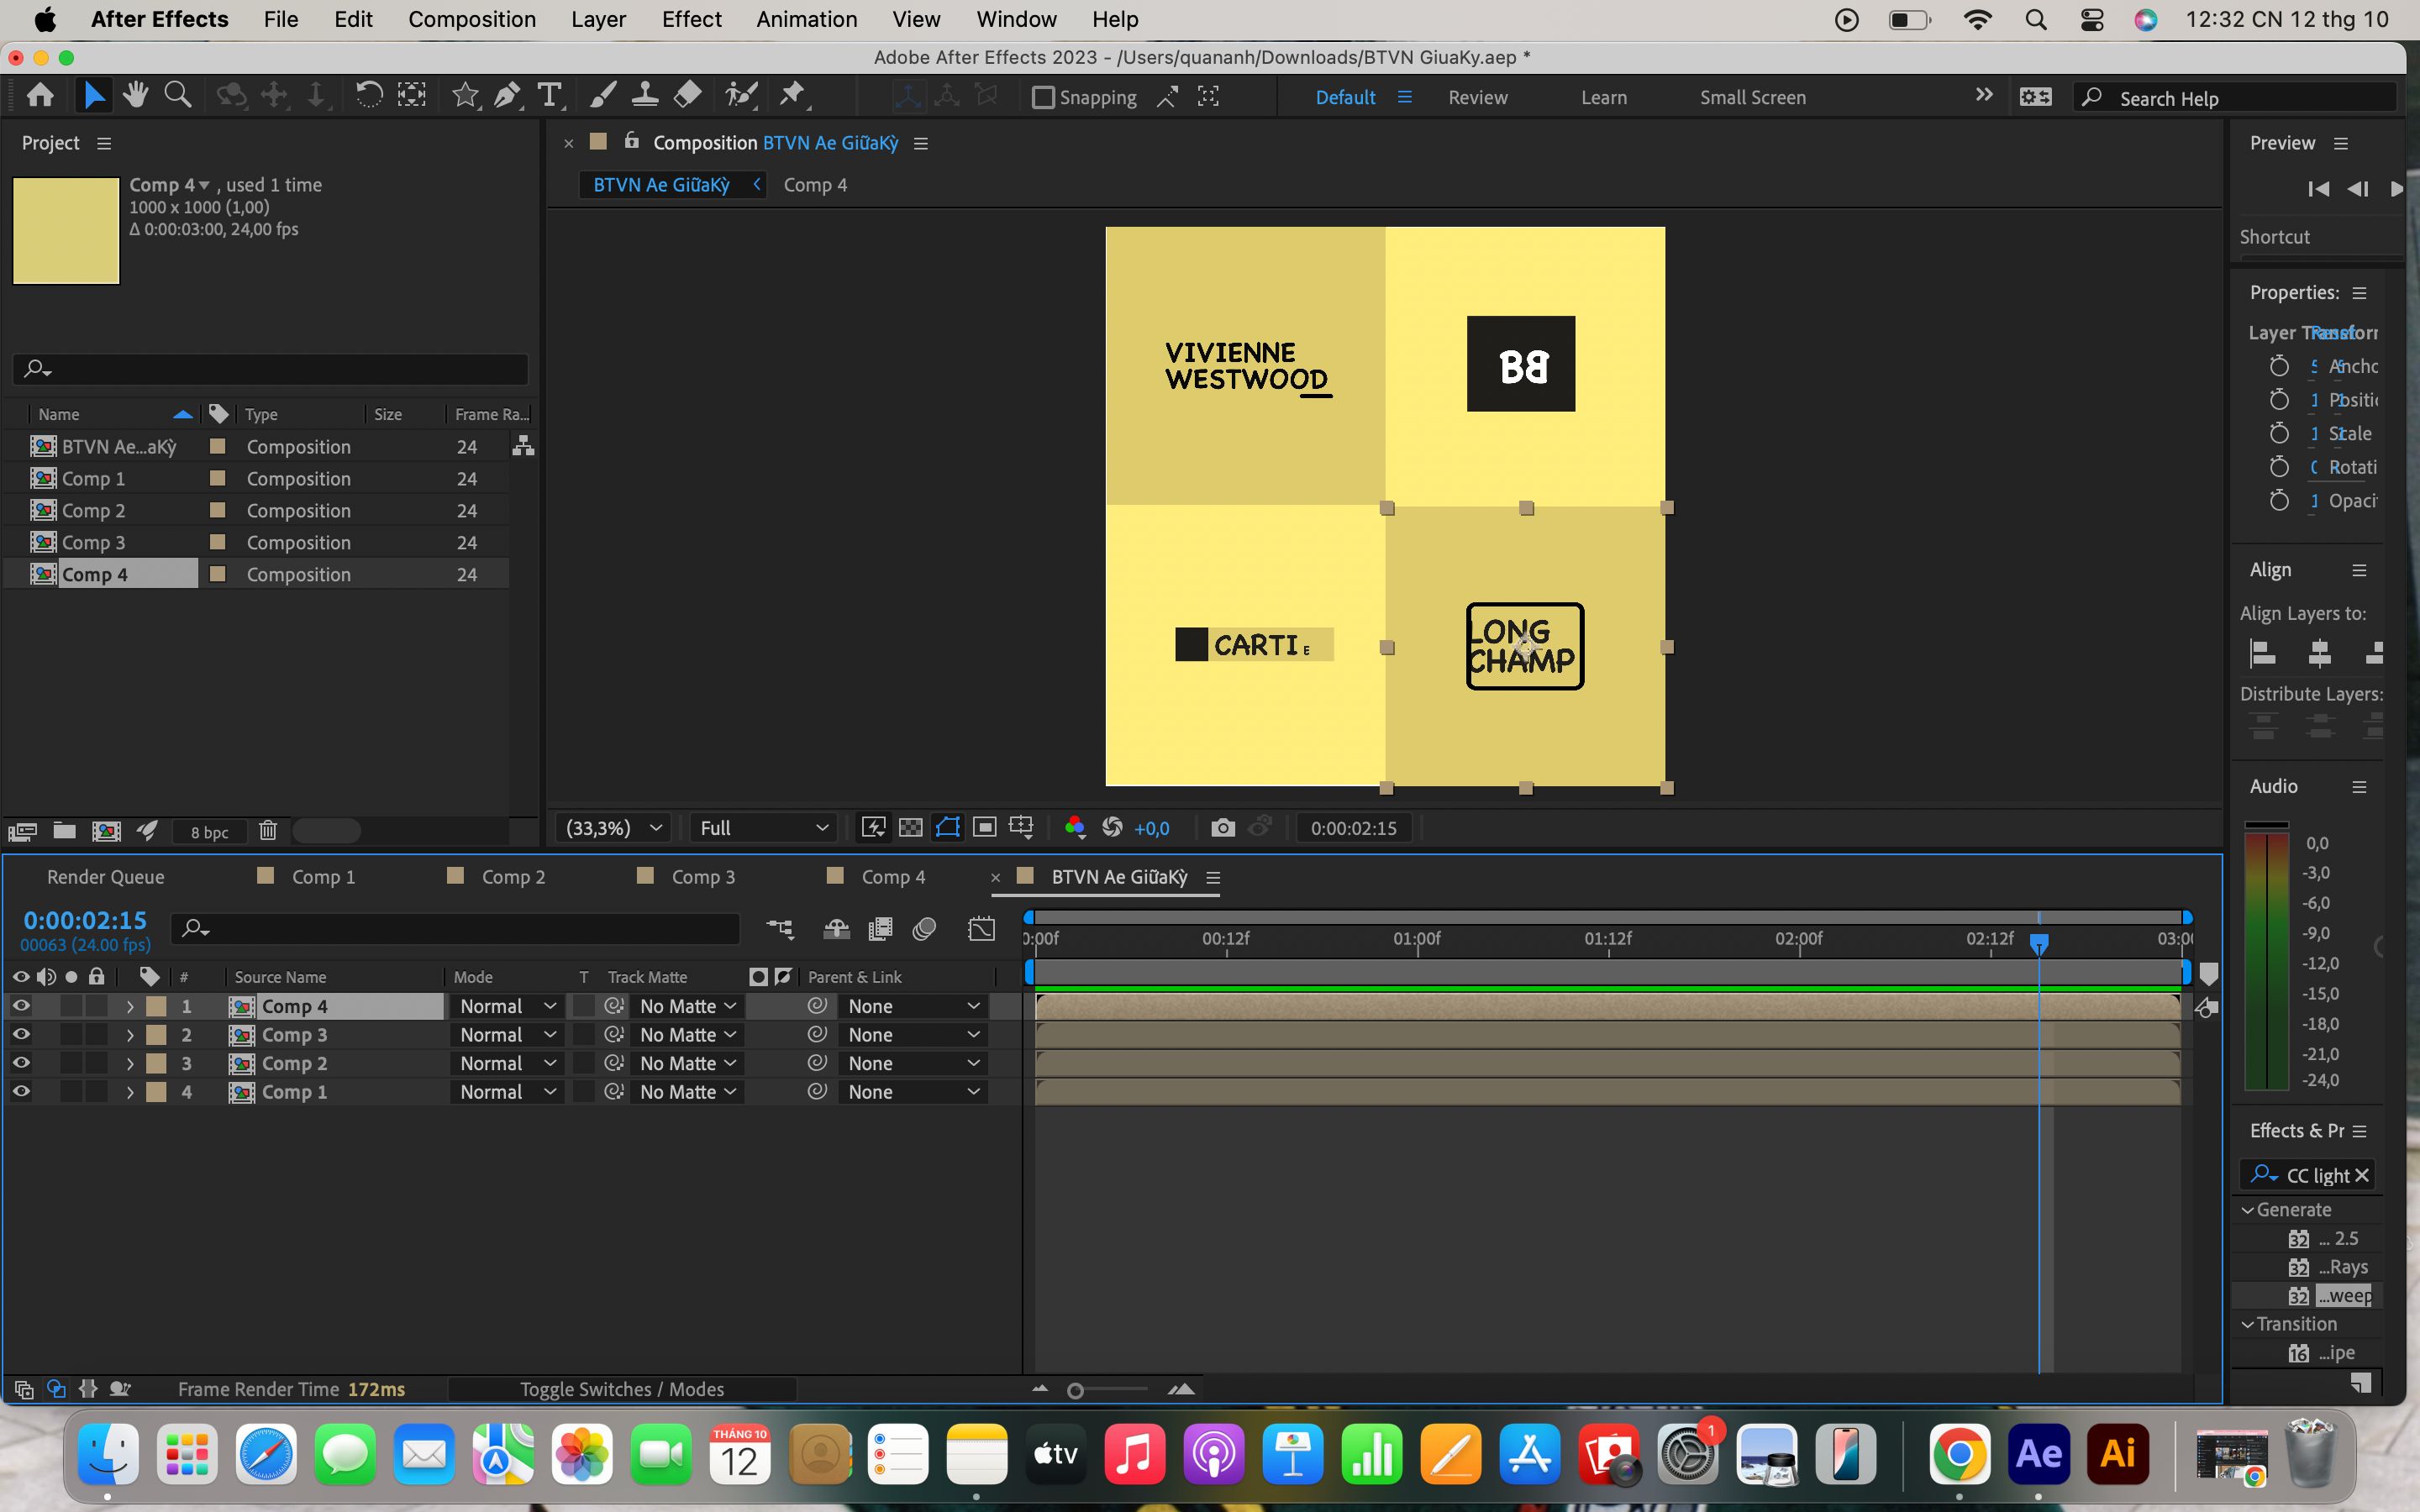Select the Clone Stamp tool

pos(645,96)
